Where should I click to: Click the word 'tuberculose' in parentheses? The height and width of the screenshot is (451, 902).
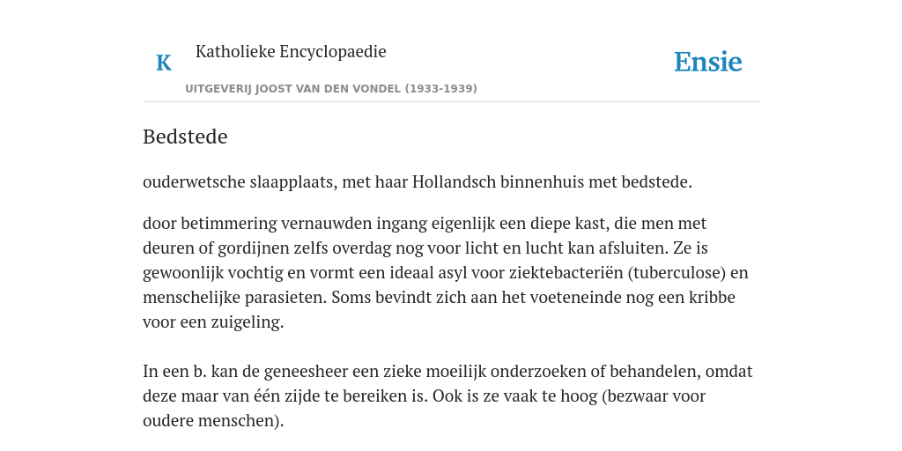click(676, 273)
